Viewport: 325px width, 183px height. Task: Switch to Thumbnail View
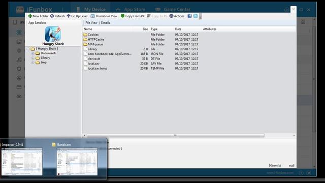tap(104, 16)
